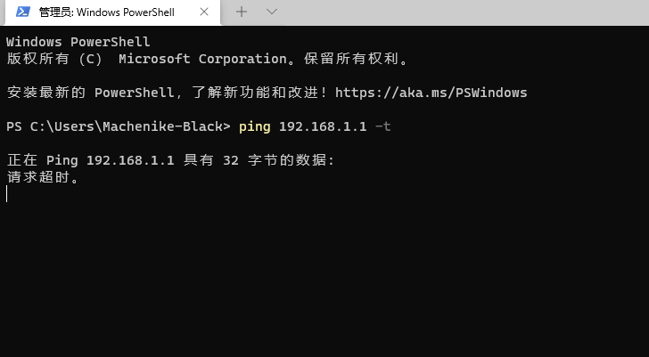The height and width of the screenshot is (357, 649).
Task: Click the 32 字节的数据 text
Action: (278, 160)
